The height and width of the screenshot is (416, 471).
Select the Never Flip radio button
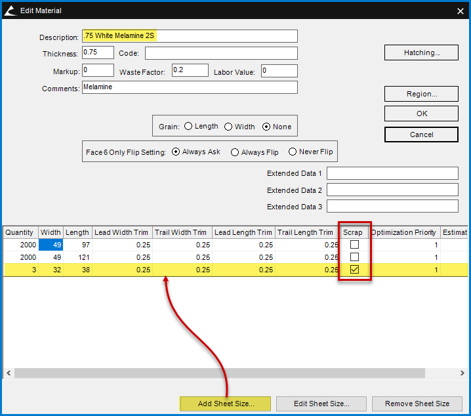point(293,152)
